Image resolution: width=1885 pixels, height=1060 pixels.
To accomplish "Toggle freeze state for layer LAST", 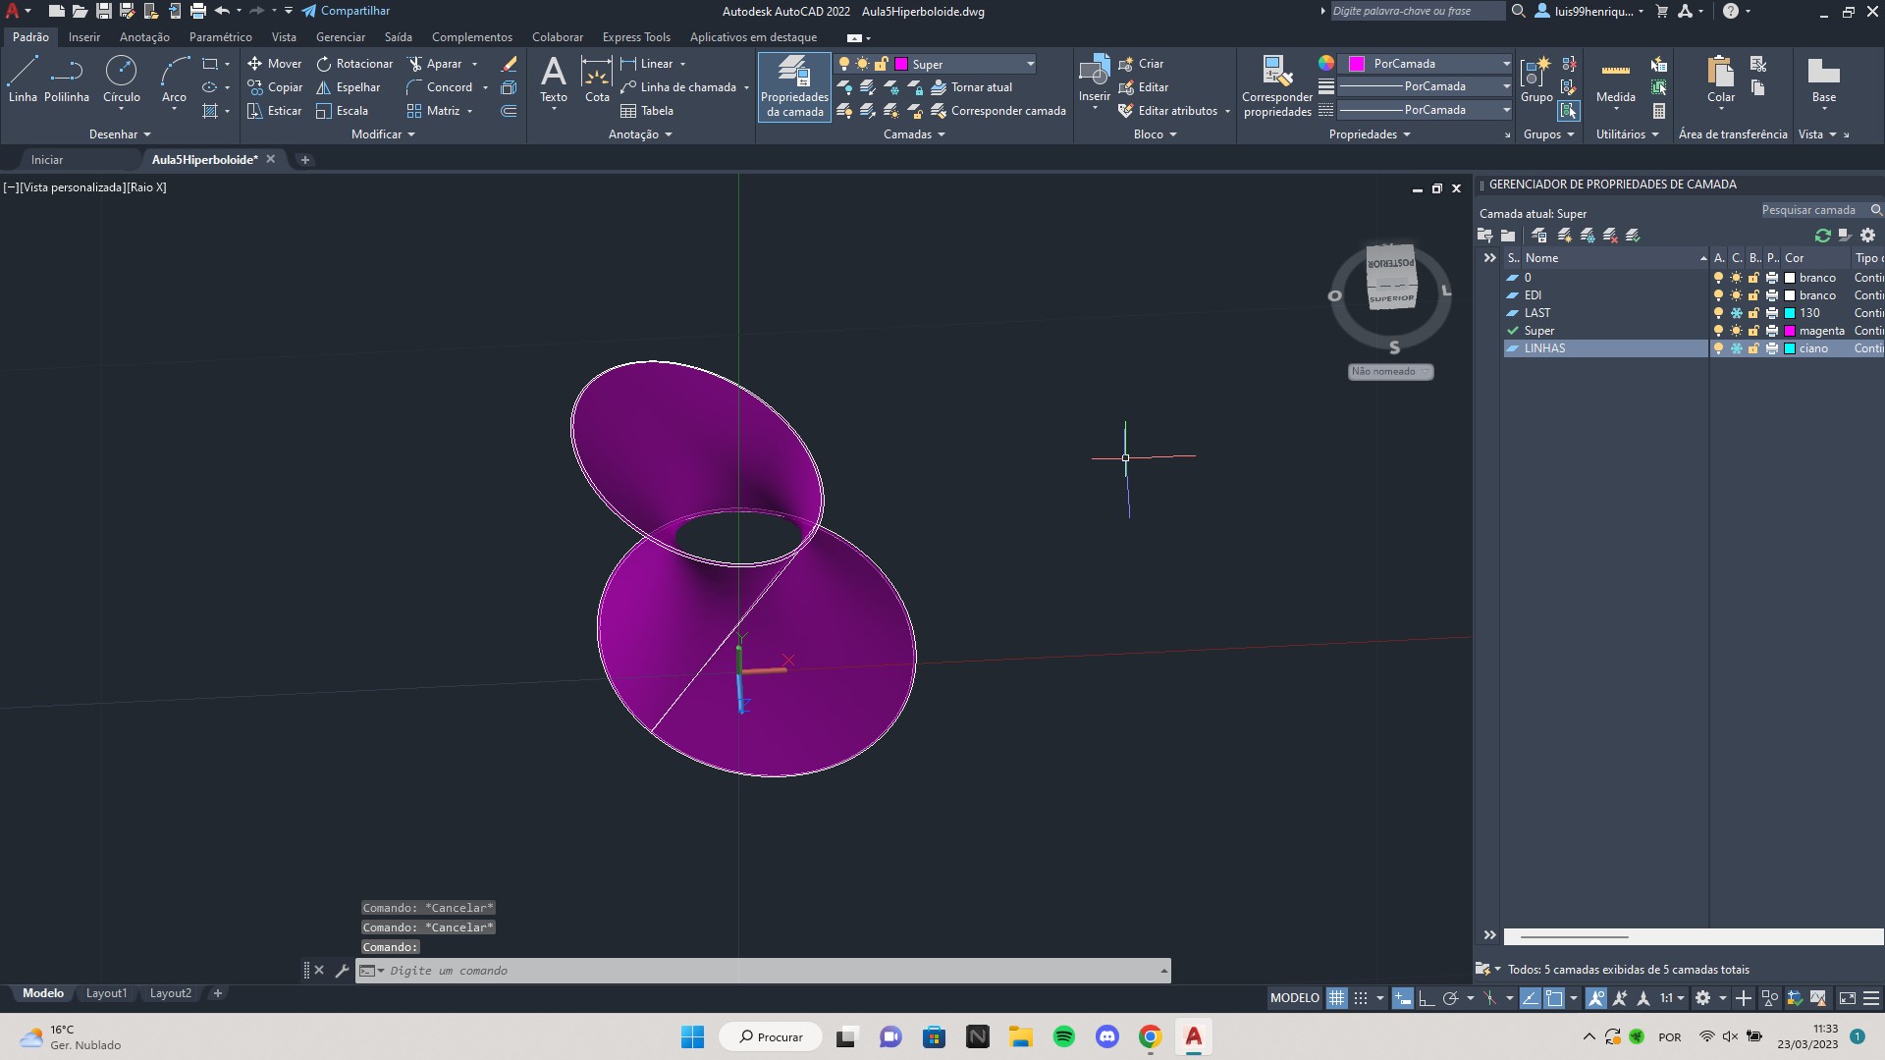I will click(1736, 313).
